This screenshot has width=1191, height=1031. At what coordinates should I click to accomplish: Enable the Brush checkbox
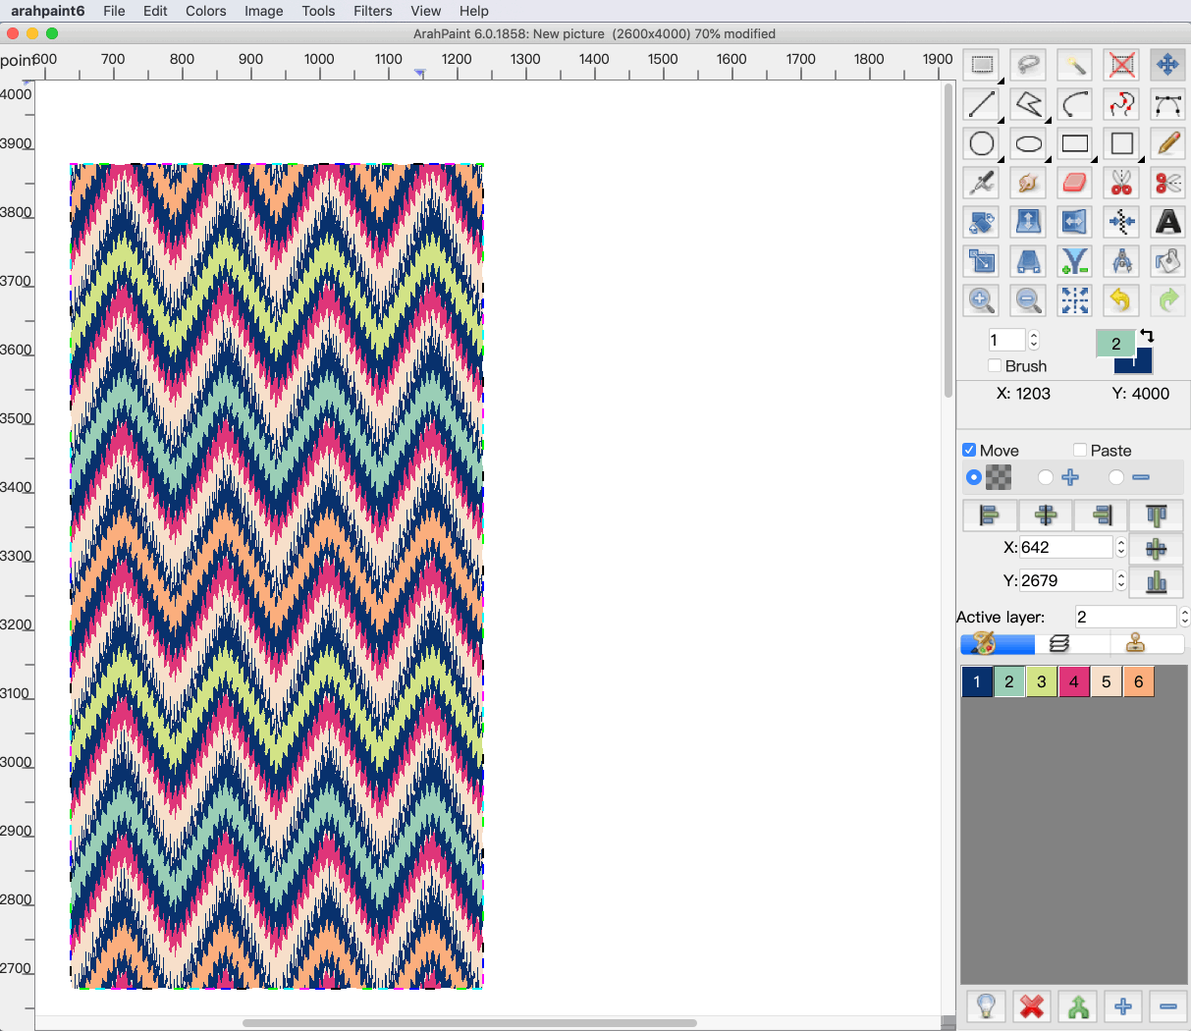(995, 365)
